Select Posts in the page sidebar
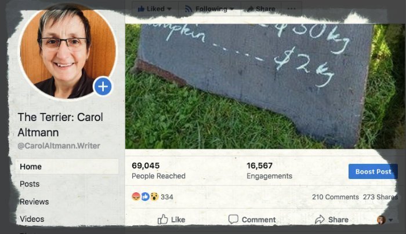The image size is (406, 234). coord(30,184)
